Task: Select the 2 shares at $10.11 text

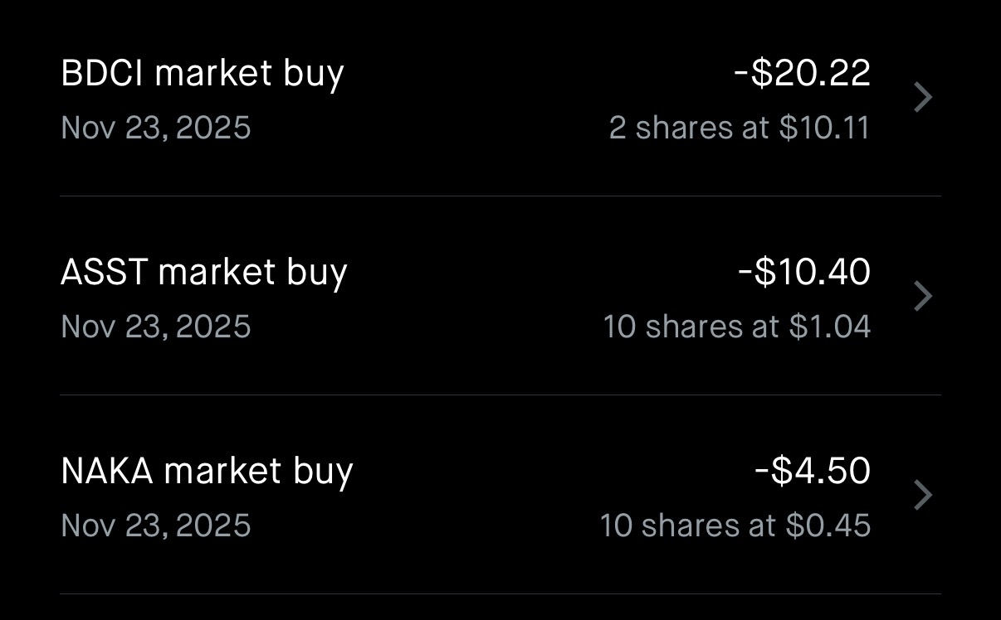Action: pos(739,128)
